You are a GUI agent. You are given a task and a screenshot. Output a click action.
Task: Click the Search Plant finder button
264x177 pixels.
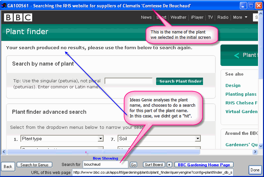coord(180,81)
